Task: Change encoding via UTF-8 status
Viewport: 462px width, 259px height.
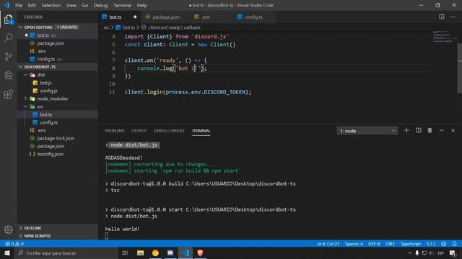Action: tap(374, 244)
